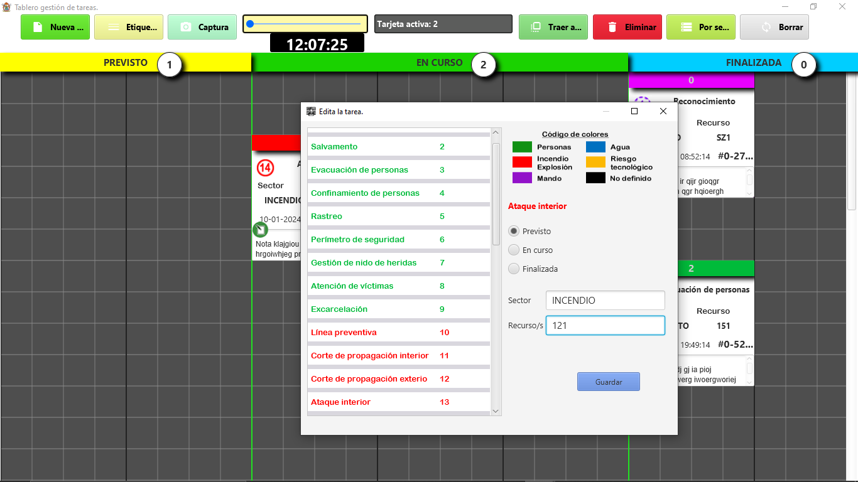Image resolution: width=858 pixels, height=482 pixels.
Task: Click the #0-52... code on card 2
Action: pyautogui.click(x=736, y=345)
